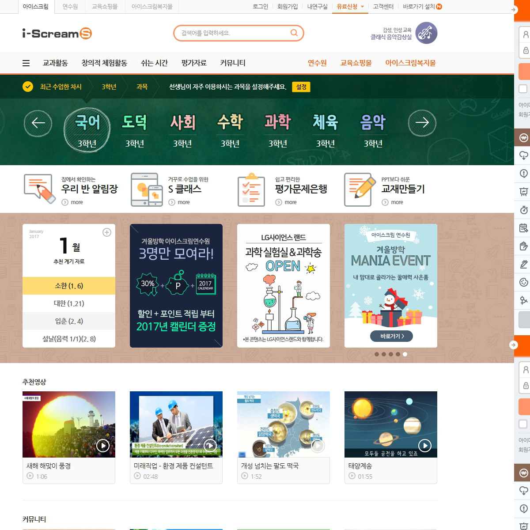Select the last highlighted banner carousel dot
Viewport: 530px width, 530px height.
pos(405,354)
